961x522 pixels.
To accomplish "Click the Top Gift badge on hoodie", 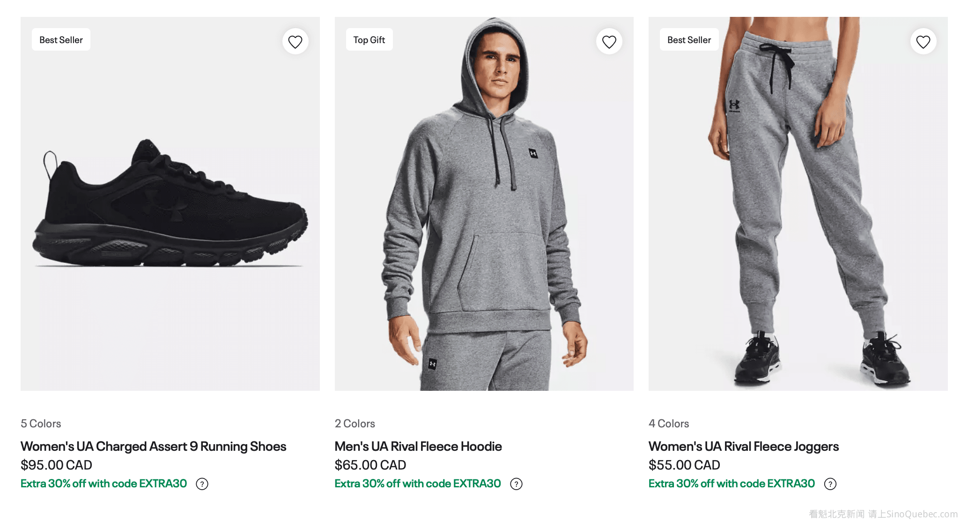I will pyautogui.click(x=369, y=40).
